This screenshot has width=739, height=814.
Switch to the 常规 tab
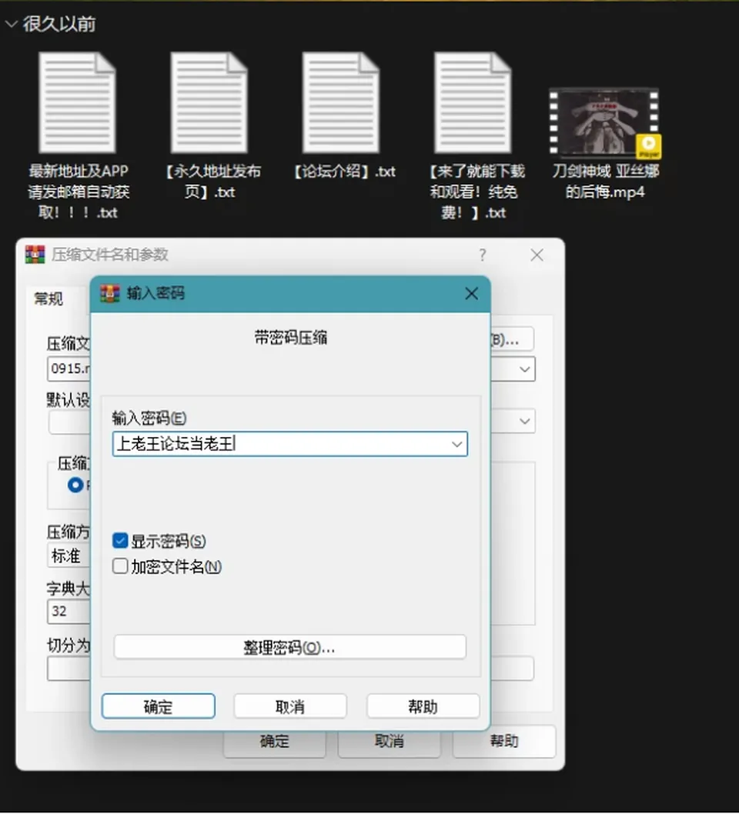tap(48, 299)
